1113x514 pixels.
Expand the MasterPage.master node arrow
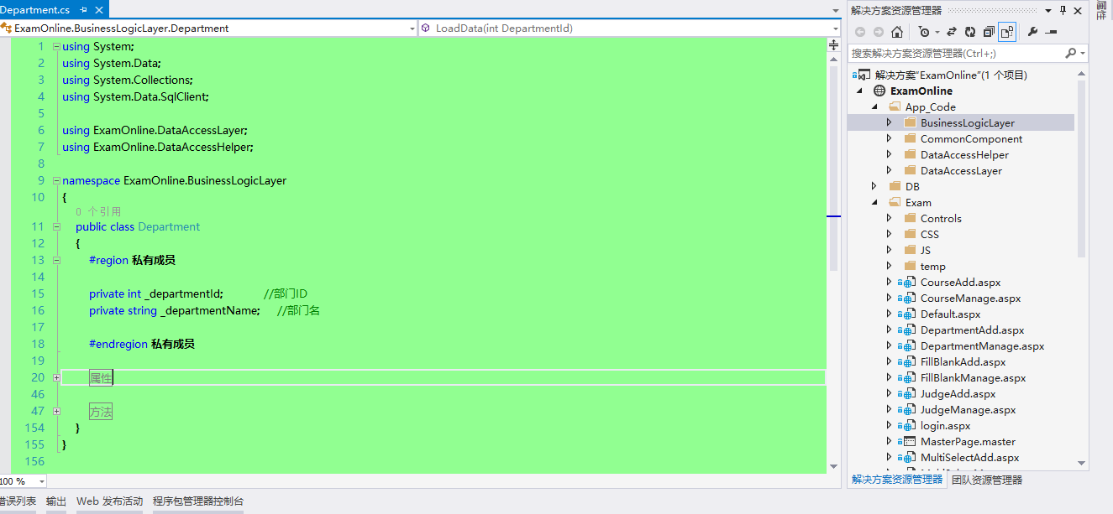coord(890,441)
